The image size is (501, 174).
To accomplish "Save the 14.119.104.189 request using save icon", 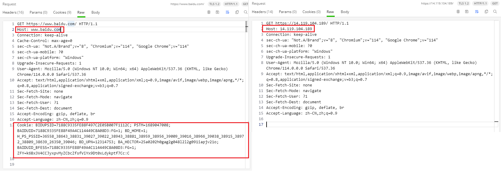I will [x=467, y=12].
